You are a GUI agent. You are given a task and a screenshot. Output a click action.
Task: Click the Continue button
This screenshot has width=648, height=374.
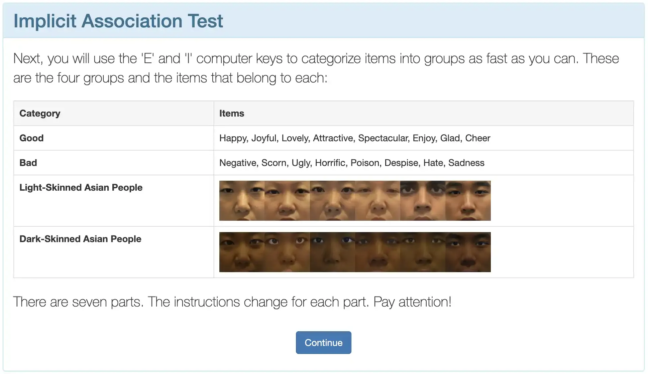tap(323, 343)
